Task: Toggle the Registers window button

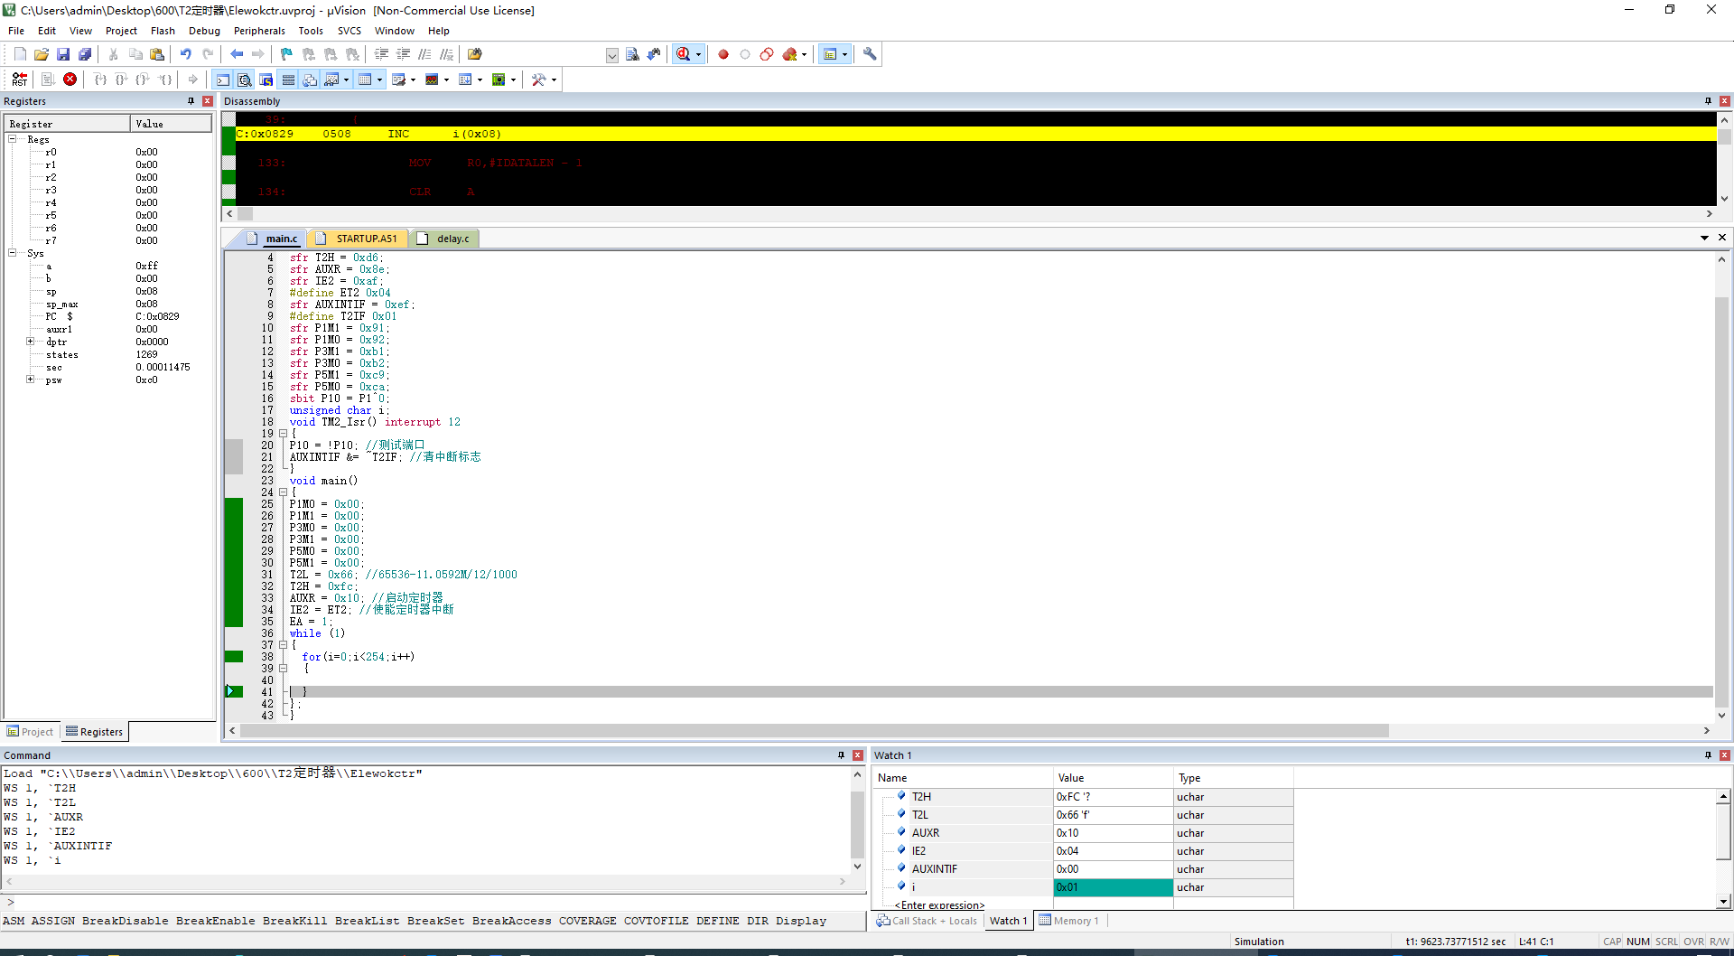Action: [288, 80]
